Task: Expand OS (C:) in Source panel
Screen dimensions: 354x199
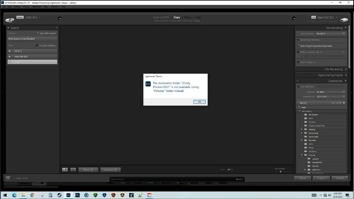Action: point(10,51)
